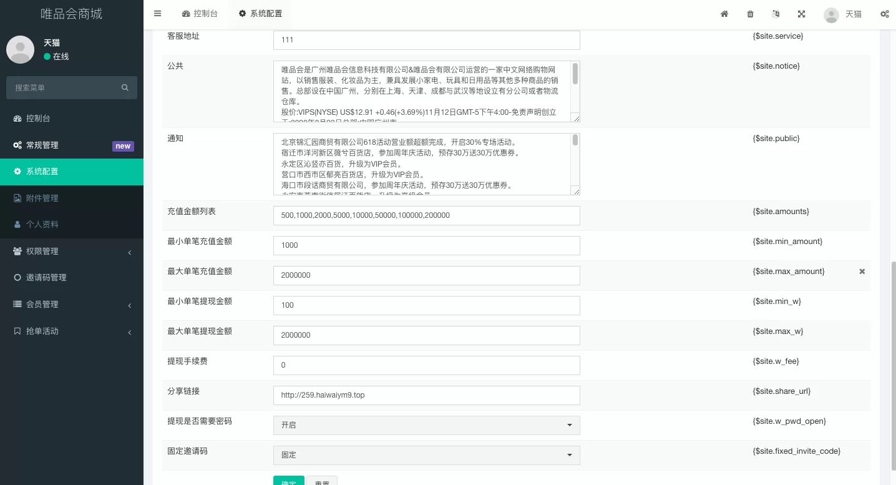Screen dimensions: 896x485
Task: Open the settings gears icon top right
Action: tap(884, 14)
